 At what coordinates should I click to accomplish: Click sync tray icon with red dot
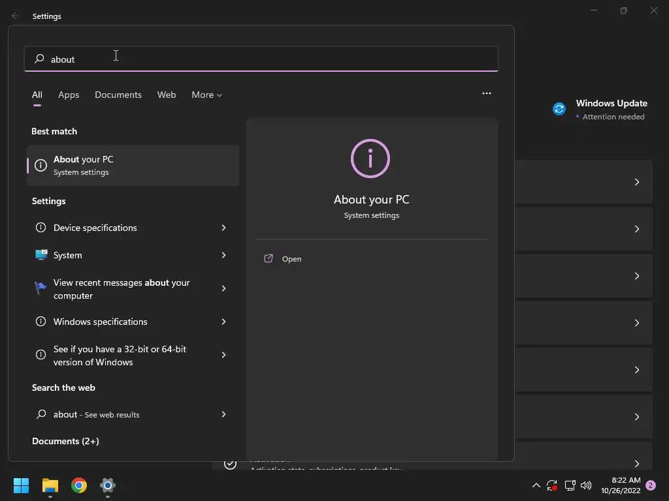point(552,485)
